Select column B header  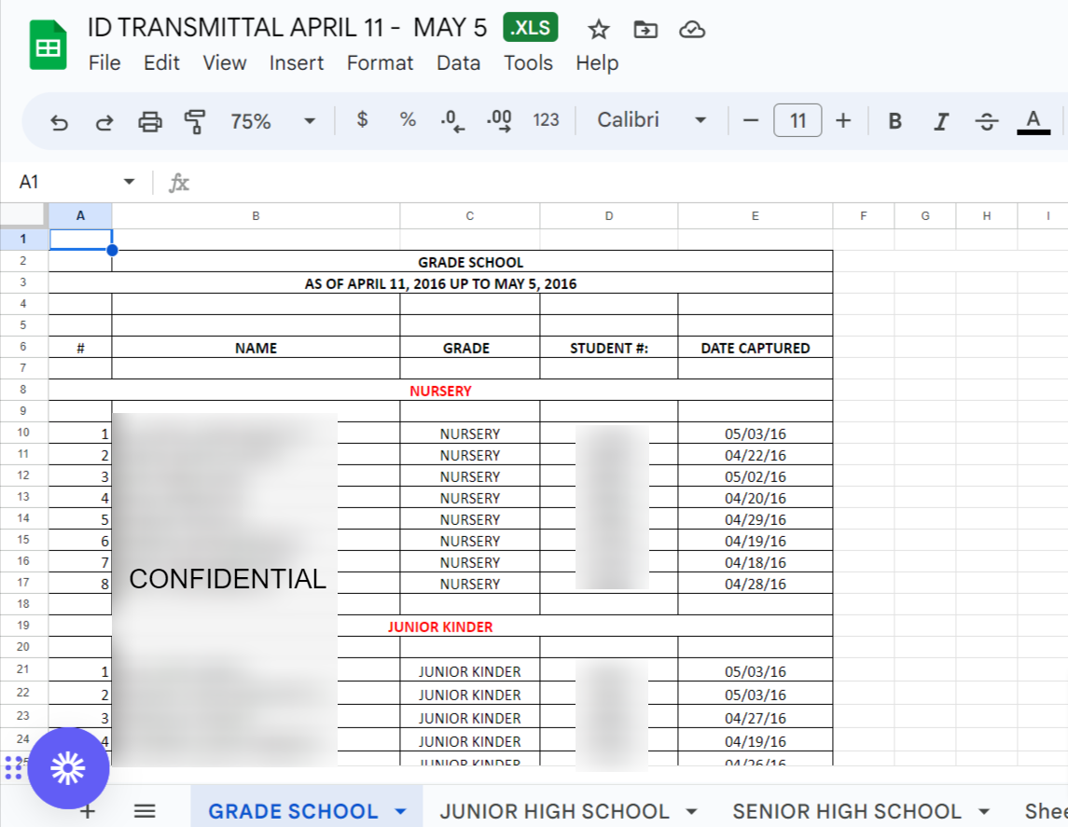[x=256, y=215]
